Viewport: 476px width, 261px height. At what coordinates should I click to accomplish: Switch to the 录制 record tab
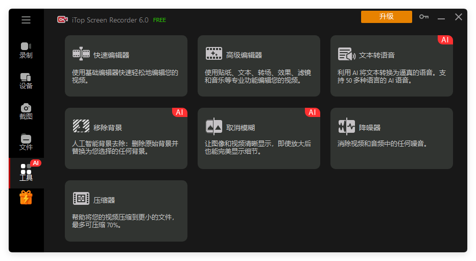(26, 51)
